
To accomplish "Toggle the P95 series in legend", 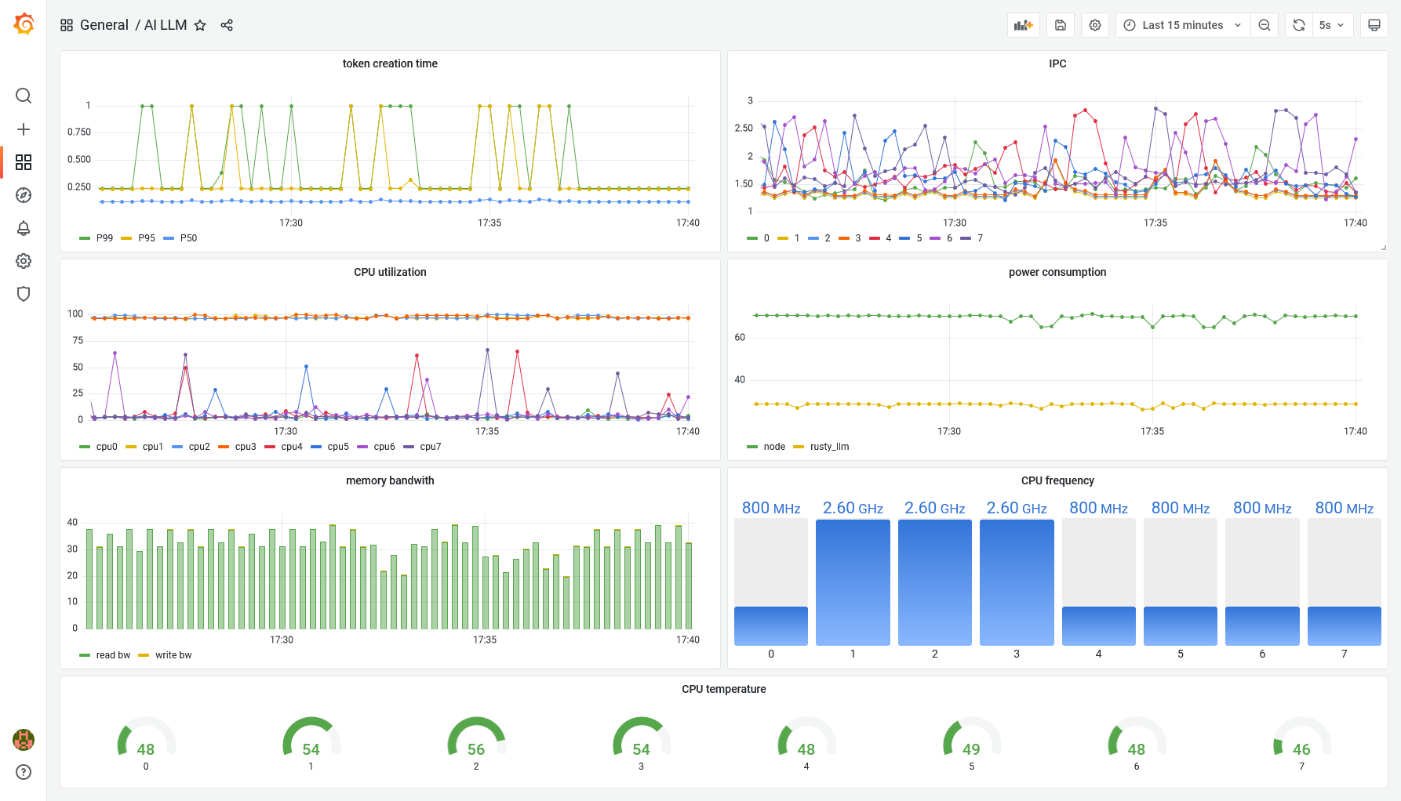I will pos(147,238).
